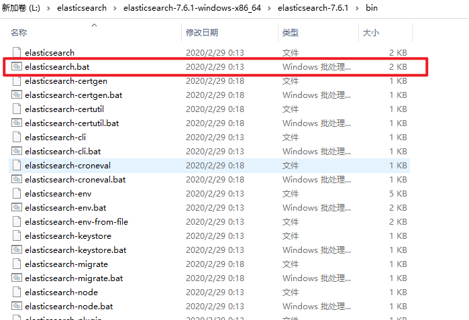469x320 pixels.
Task: Go to elasticsearch folder in breadcrumb
Action: pyautogui.click(x=82, y=8)
